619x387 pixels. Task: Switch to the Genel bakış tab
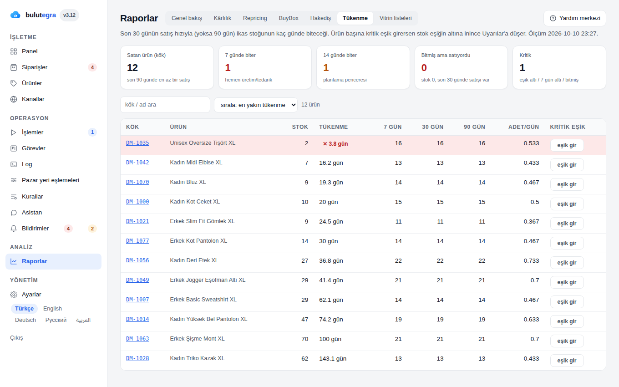click(x=187, y=18)
